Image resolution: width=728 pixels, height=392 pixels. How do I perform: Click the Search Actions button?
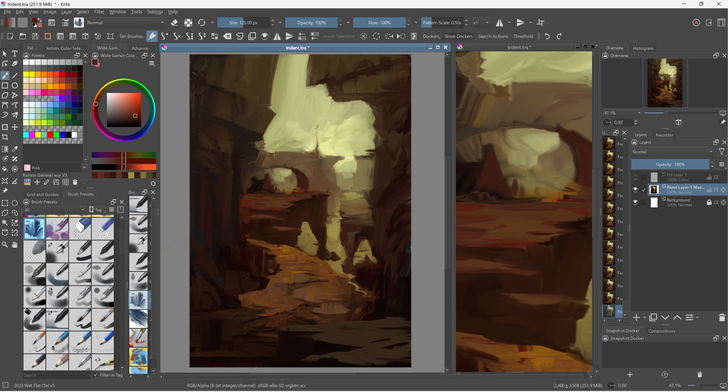click(493, 36)
